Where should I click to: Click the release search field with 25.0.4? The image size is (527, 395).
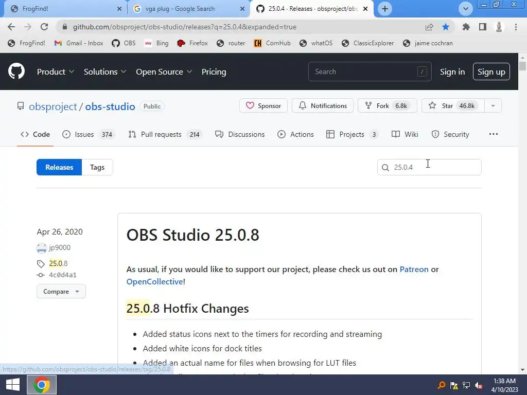click(429, 167)
